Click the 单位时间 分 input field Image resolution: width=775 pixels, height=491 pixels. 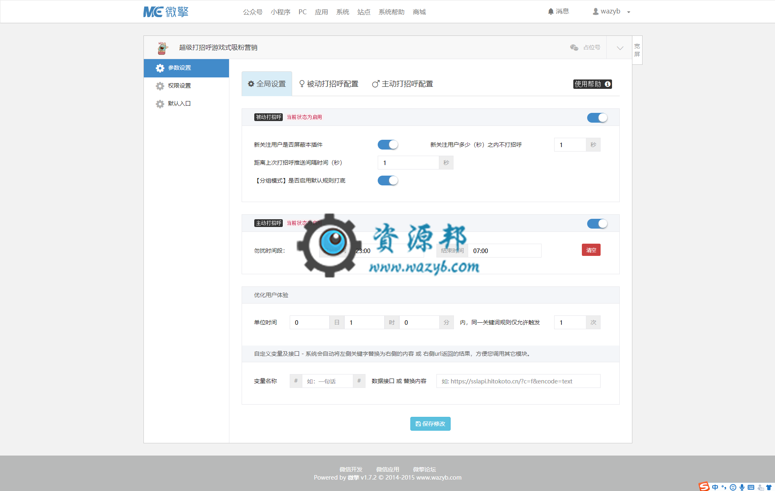(x=419, y=322)
